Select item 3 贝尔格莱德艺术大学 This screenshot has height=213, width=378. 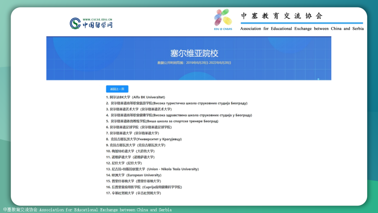(139, 109)
